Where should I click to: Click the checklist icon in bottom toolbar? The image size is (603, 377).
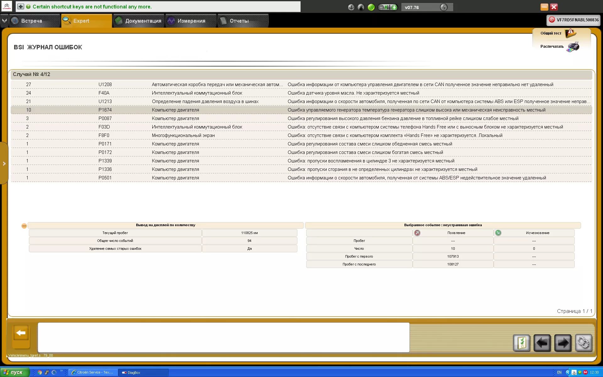pos(522,343)
